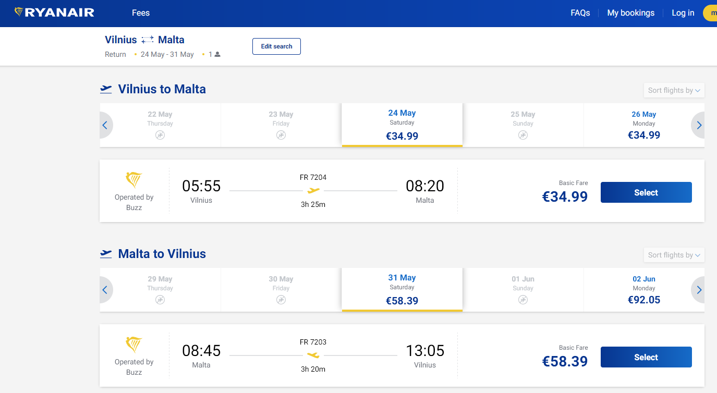Image resolution: width=717 pixels, height=393 pixels.
Task: Show later return dates with right arrow
Action: [x=699, y=290]
